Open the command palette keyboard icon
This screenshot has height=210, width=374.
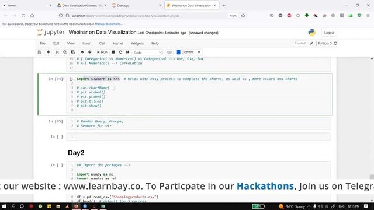pyautogui.click(x=169, y=52)
